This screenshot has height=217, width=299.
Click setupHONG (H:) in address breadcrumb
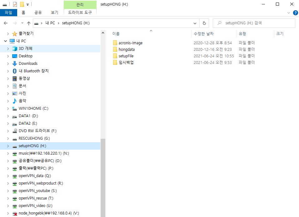click(76, 23)
